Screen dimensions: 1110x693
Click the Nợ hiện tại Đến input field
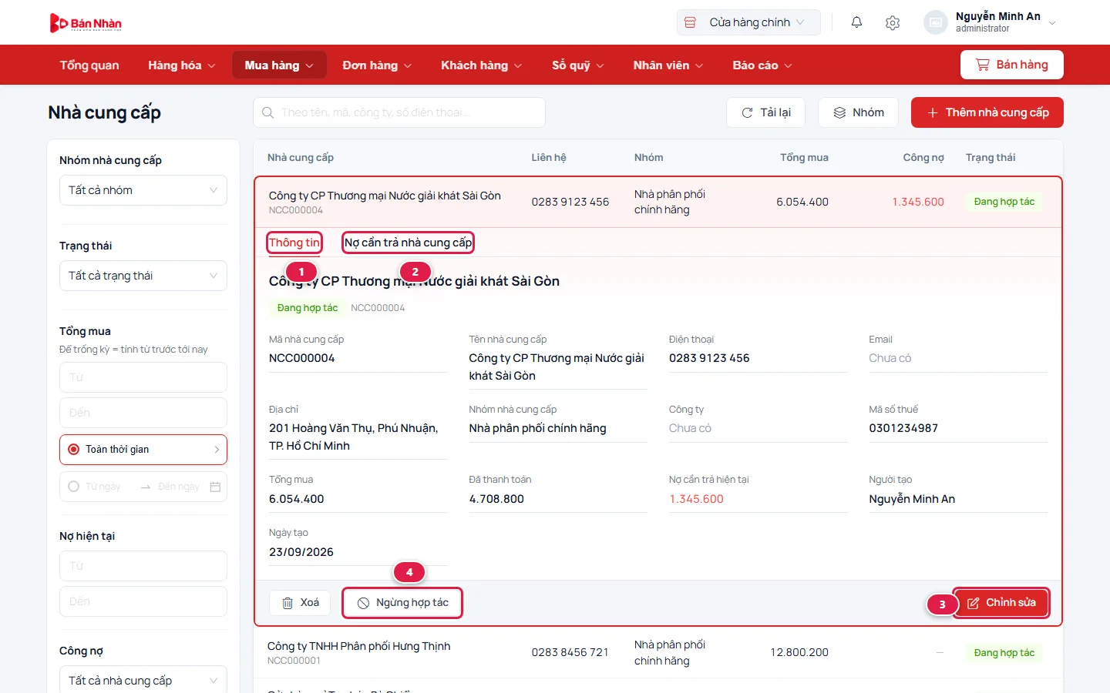[143, 601]
